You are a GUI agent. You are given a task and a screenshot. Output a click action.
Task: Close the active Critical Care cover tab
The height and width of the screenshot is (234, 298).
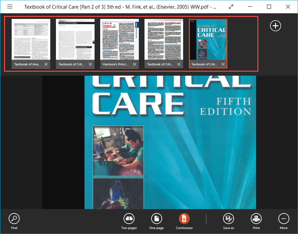click(x=223, y=64)
